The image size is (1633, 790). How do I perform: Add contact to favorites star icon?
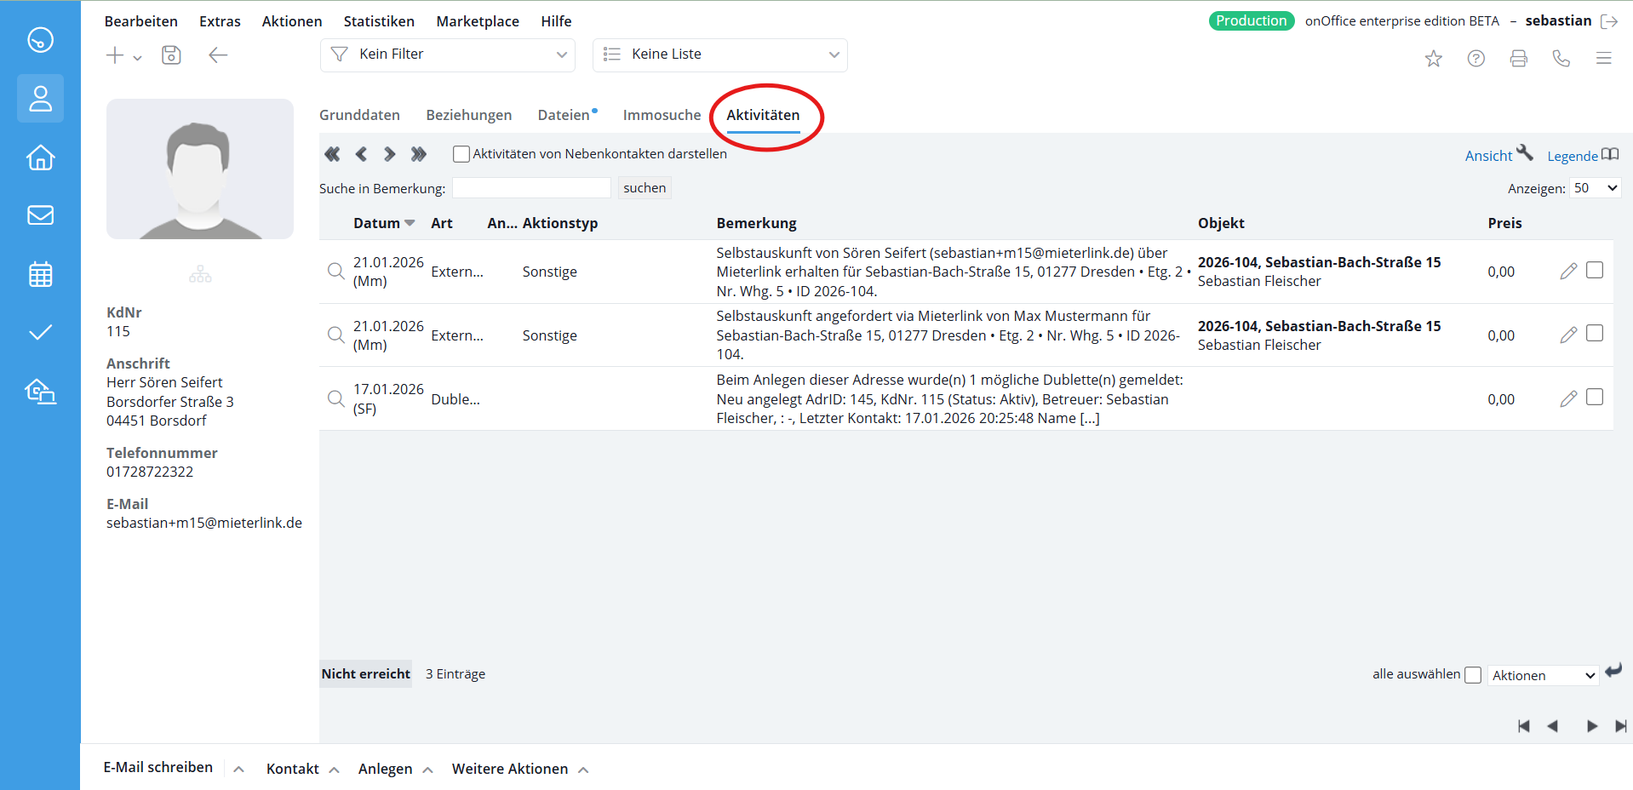1434,58
